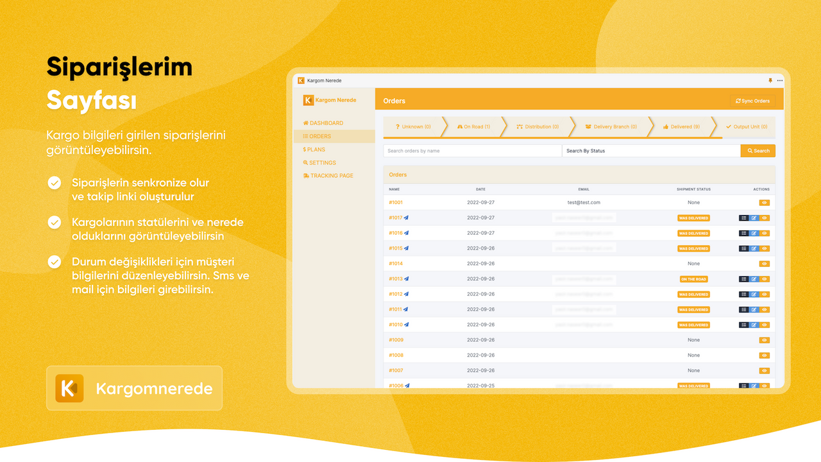View order #1014 with the eye button

click(x=764, y=264)
